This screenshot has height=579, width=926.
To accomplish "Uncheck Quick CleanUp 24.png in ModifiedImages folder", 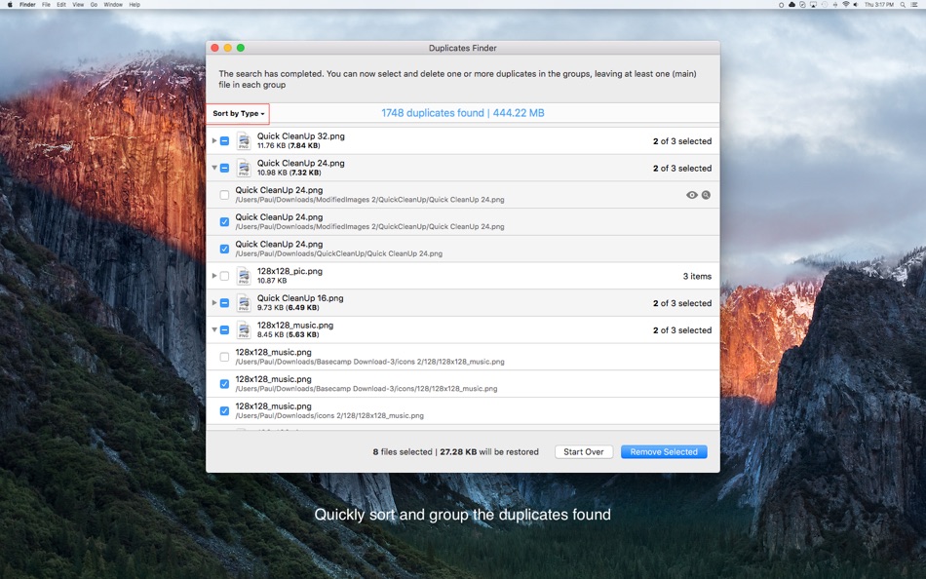I will pyautogui.click(x=224, y=222).
